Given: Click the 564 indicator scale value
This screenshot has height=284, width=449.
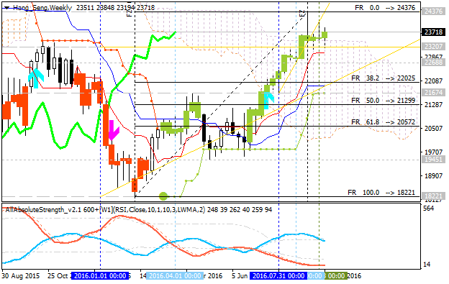Looking at the screenshot, I should (428, 209).
